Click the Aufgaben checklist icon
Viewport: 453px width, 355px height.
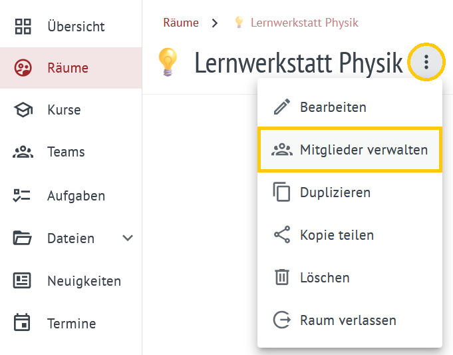point(22,196)
